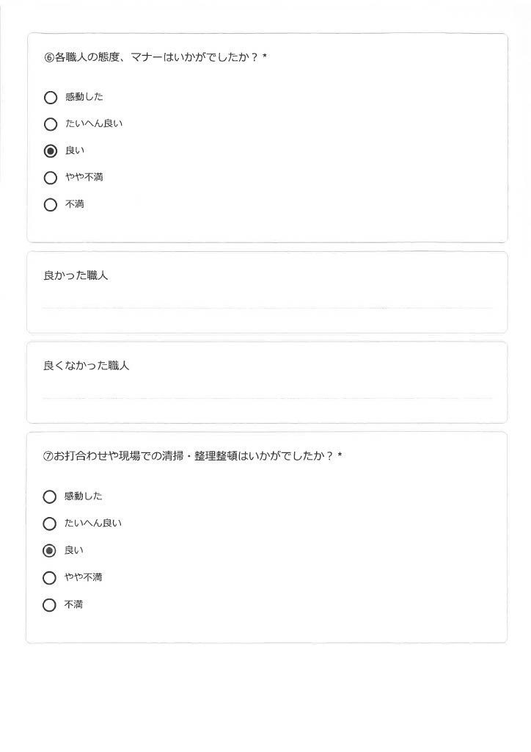
Task: Click the 良かった職人 heading text
Action: click(76, 275)
